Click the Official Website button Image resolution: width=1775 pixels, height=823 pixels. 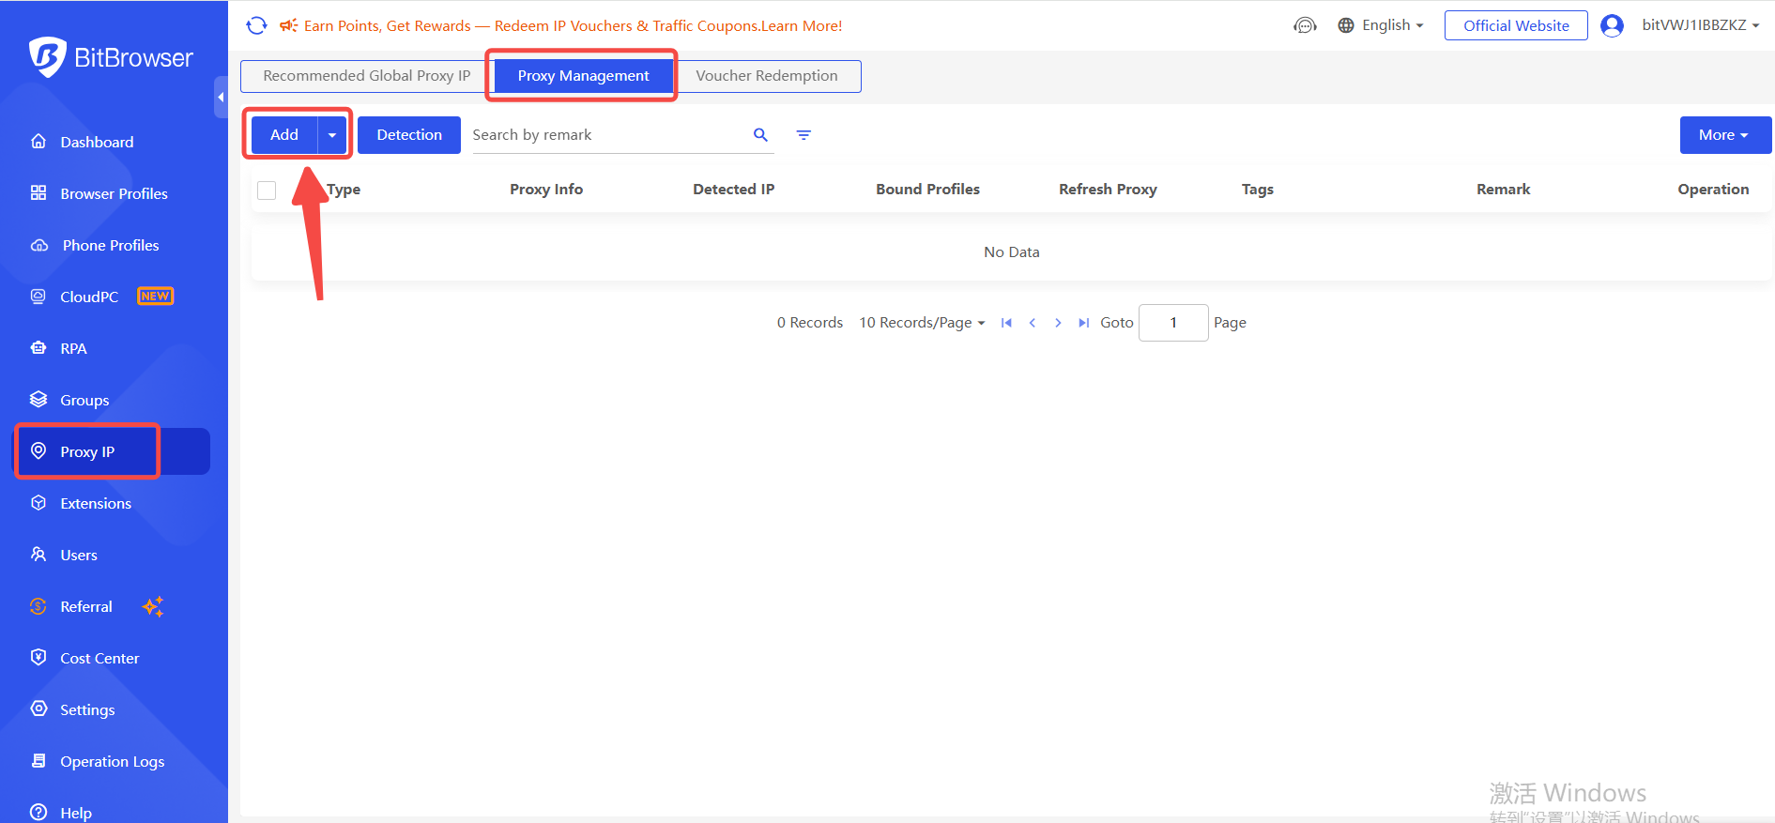tap(1516, 25)
